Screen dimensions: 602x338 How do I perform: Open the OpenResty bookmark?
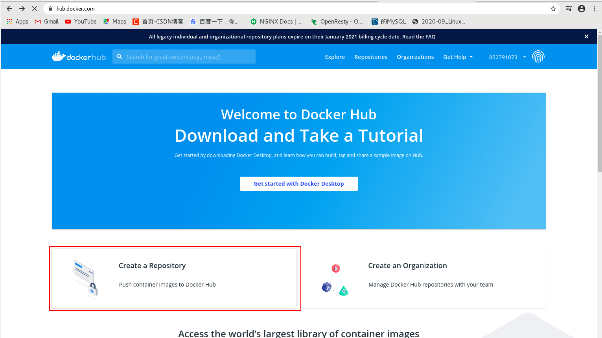click(337, 22)
